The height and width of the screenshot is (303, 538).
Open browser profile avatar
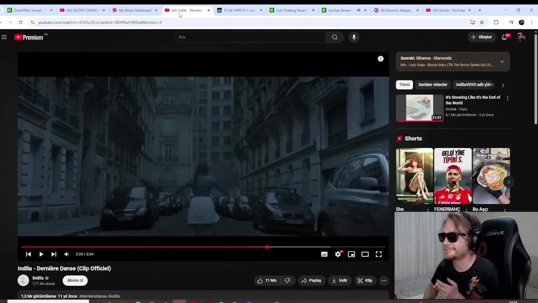click(522, 22)
